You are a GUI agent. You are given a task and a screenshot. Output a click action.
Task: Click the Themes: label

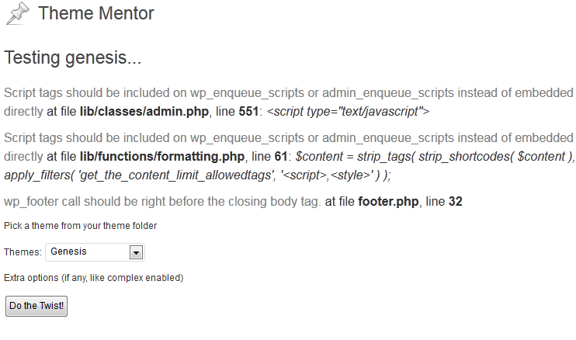click(23, 252)
